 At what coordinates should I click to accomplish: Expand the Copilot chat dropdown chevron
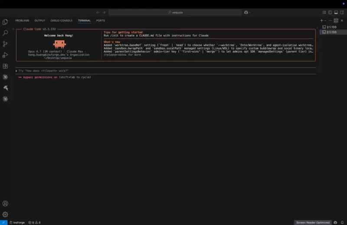(x=250, y=13)
